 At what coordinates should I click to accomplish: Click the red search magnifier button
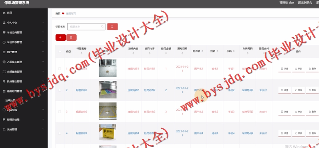pyautogui.click(x=112, y=26)
